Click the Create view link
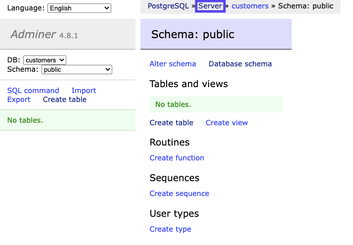Viewport: 353px width, 245px height. click(x=227, y=123)
